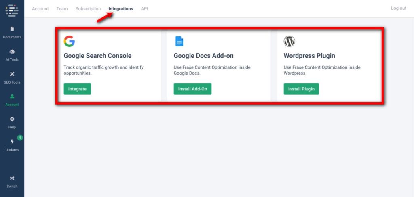
Task: Open Documents icon in sidebar
Action: click(12, 29)
